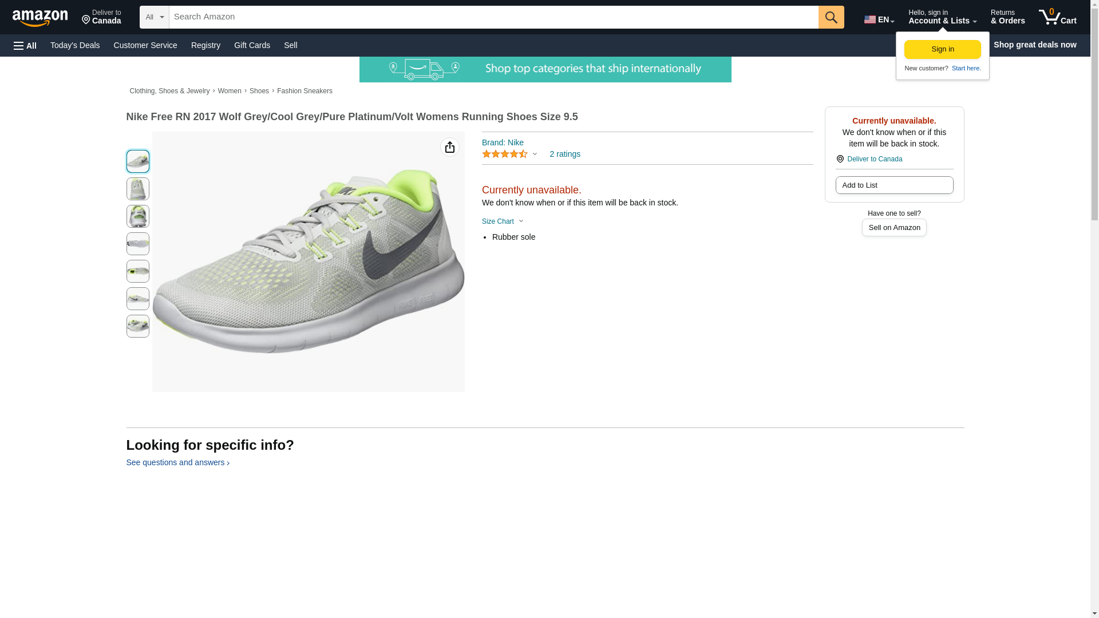This screenshot has width=1099, height=618.
Task: Click the EN language flag selector
Action: click(879, 19)
